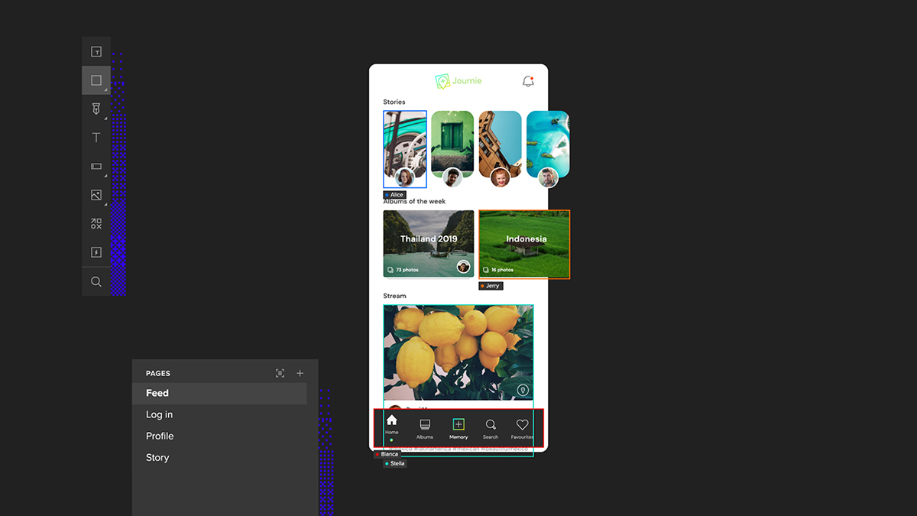Image resolution: width=917 pixels, height=516 pixels.
Task: Click the input field element tool
Action: (96, 166)
